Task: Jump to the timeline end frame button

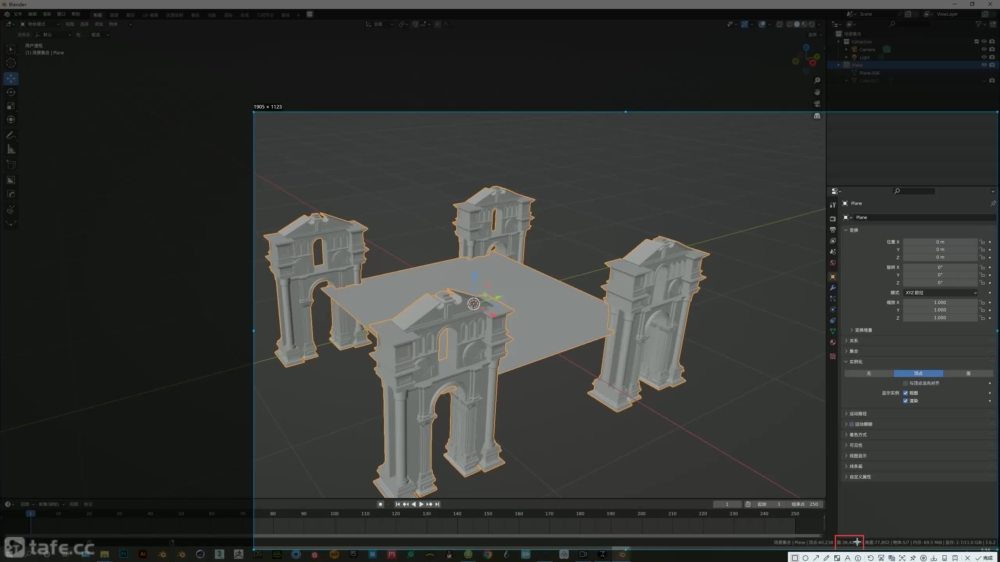Action: tap(437, 504)
